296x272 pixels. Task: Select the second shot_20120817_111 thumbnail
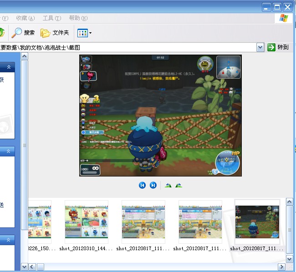[200, 222]
